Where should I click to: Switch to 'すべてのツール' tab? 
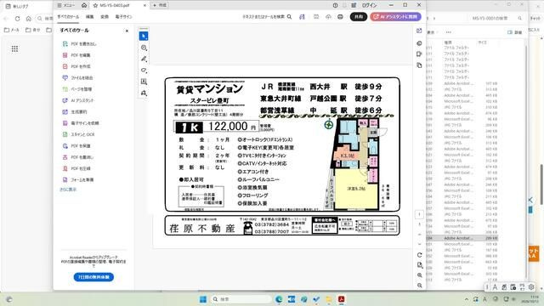pos(68,17)
